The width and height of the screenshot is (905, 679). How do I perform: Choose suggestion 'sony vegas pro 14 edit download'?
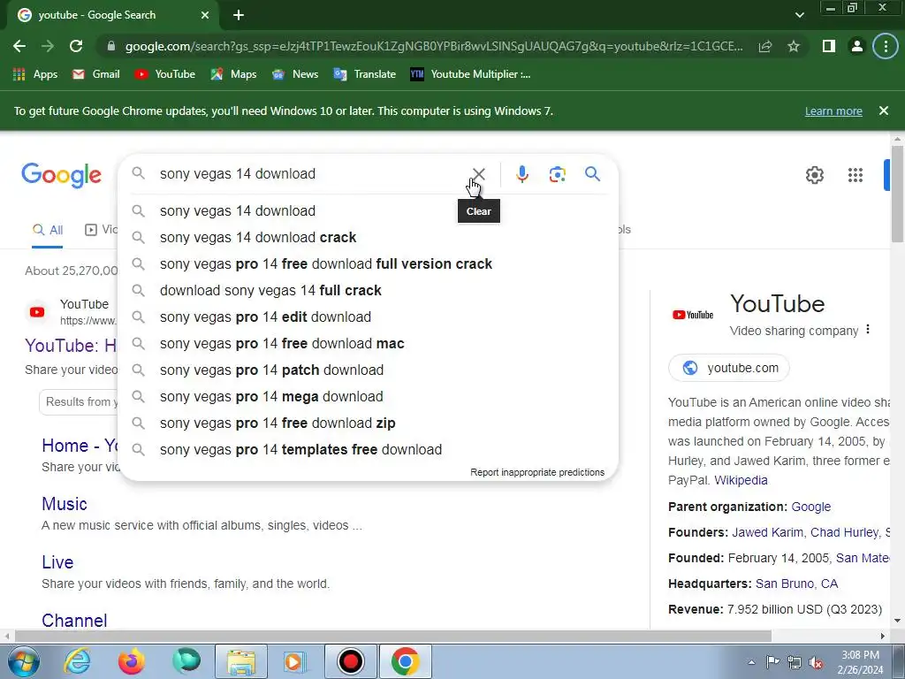tap(369, 317)
